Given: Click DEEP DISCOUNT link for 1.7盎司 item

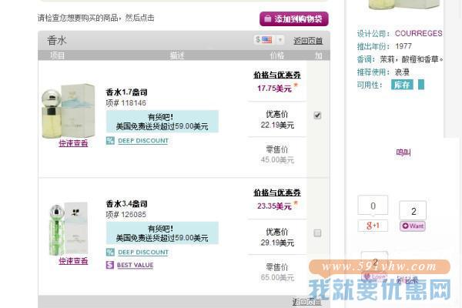Looking at the screenshot, I should click(143, 141).
